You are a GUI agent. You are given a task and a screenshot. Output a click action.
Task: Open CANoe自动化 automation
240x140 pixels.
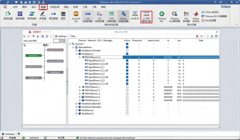[x=210, y=12]
